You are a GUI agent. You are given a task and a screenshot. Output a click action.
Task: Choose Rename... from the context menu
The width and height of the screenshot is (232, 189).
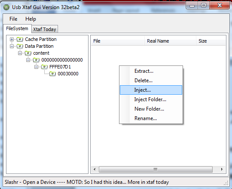coord(151,118)
